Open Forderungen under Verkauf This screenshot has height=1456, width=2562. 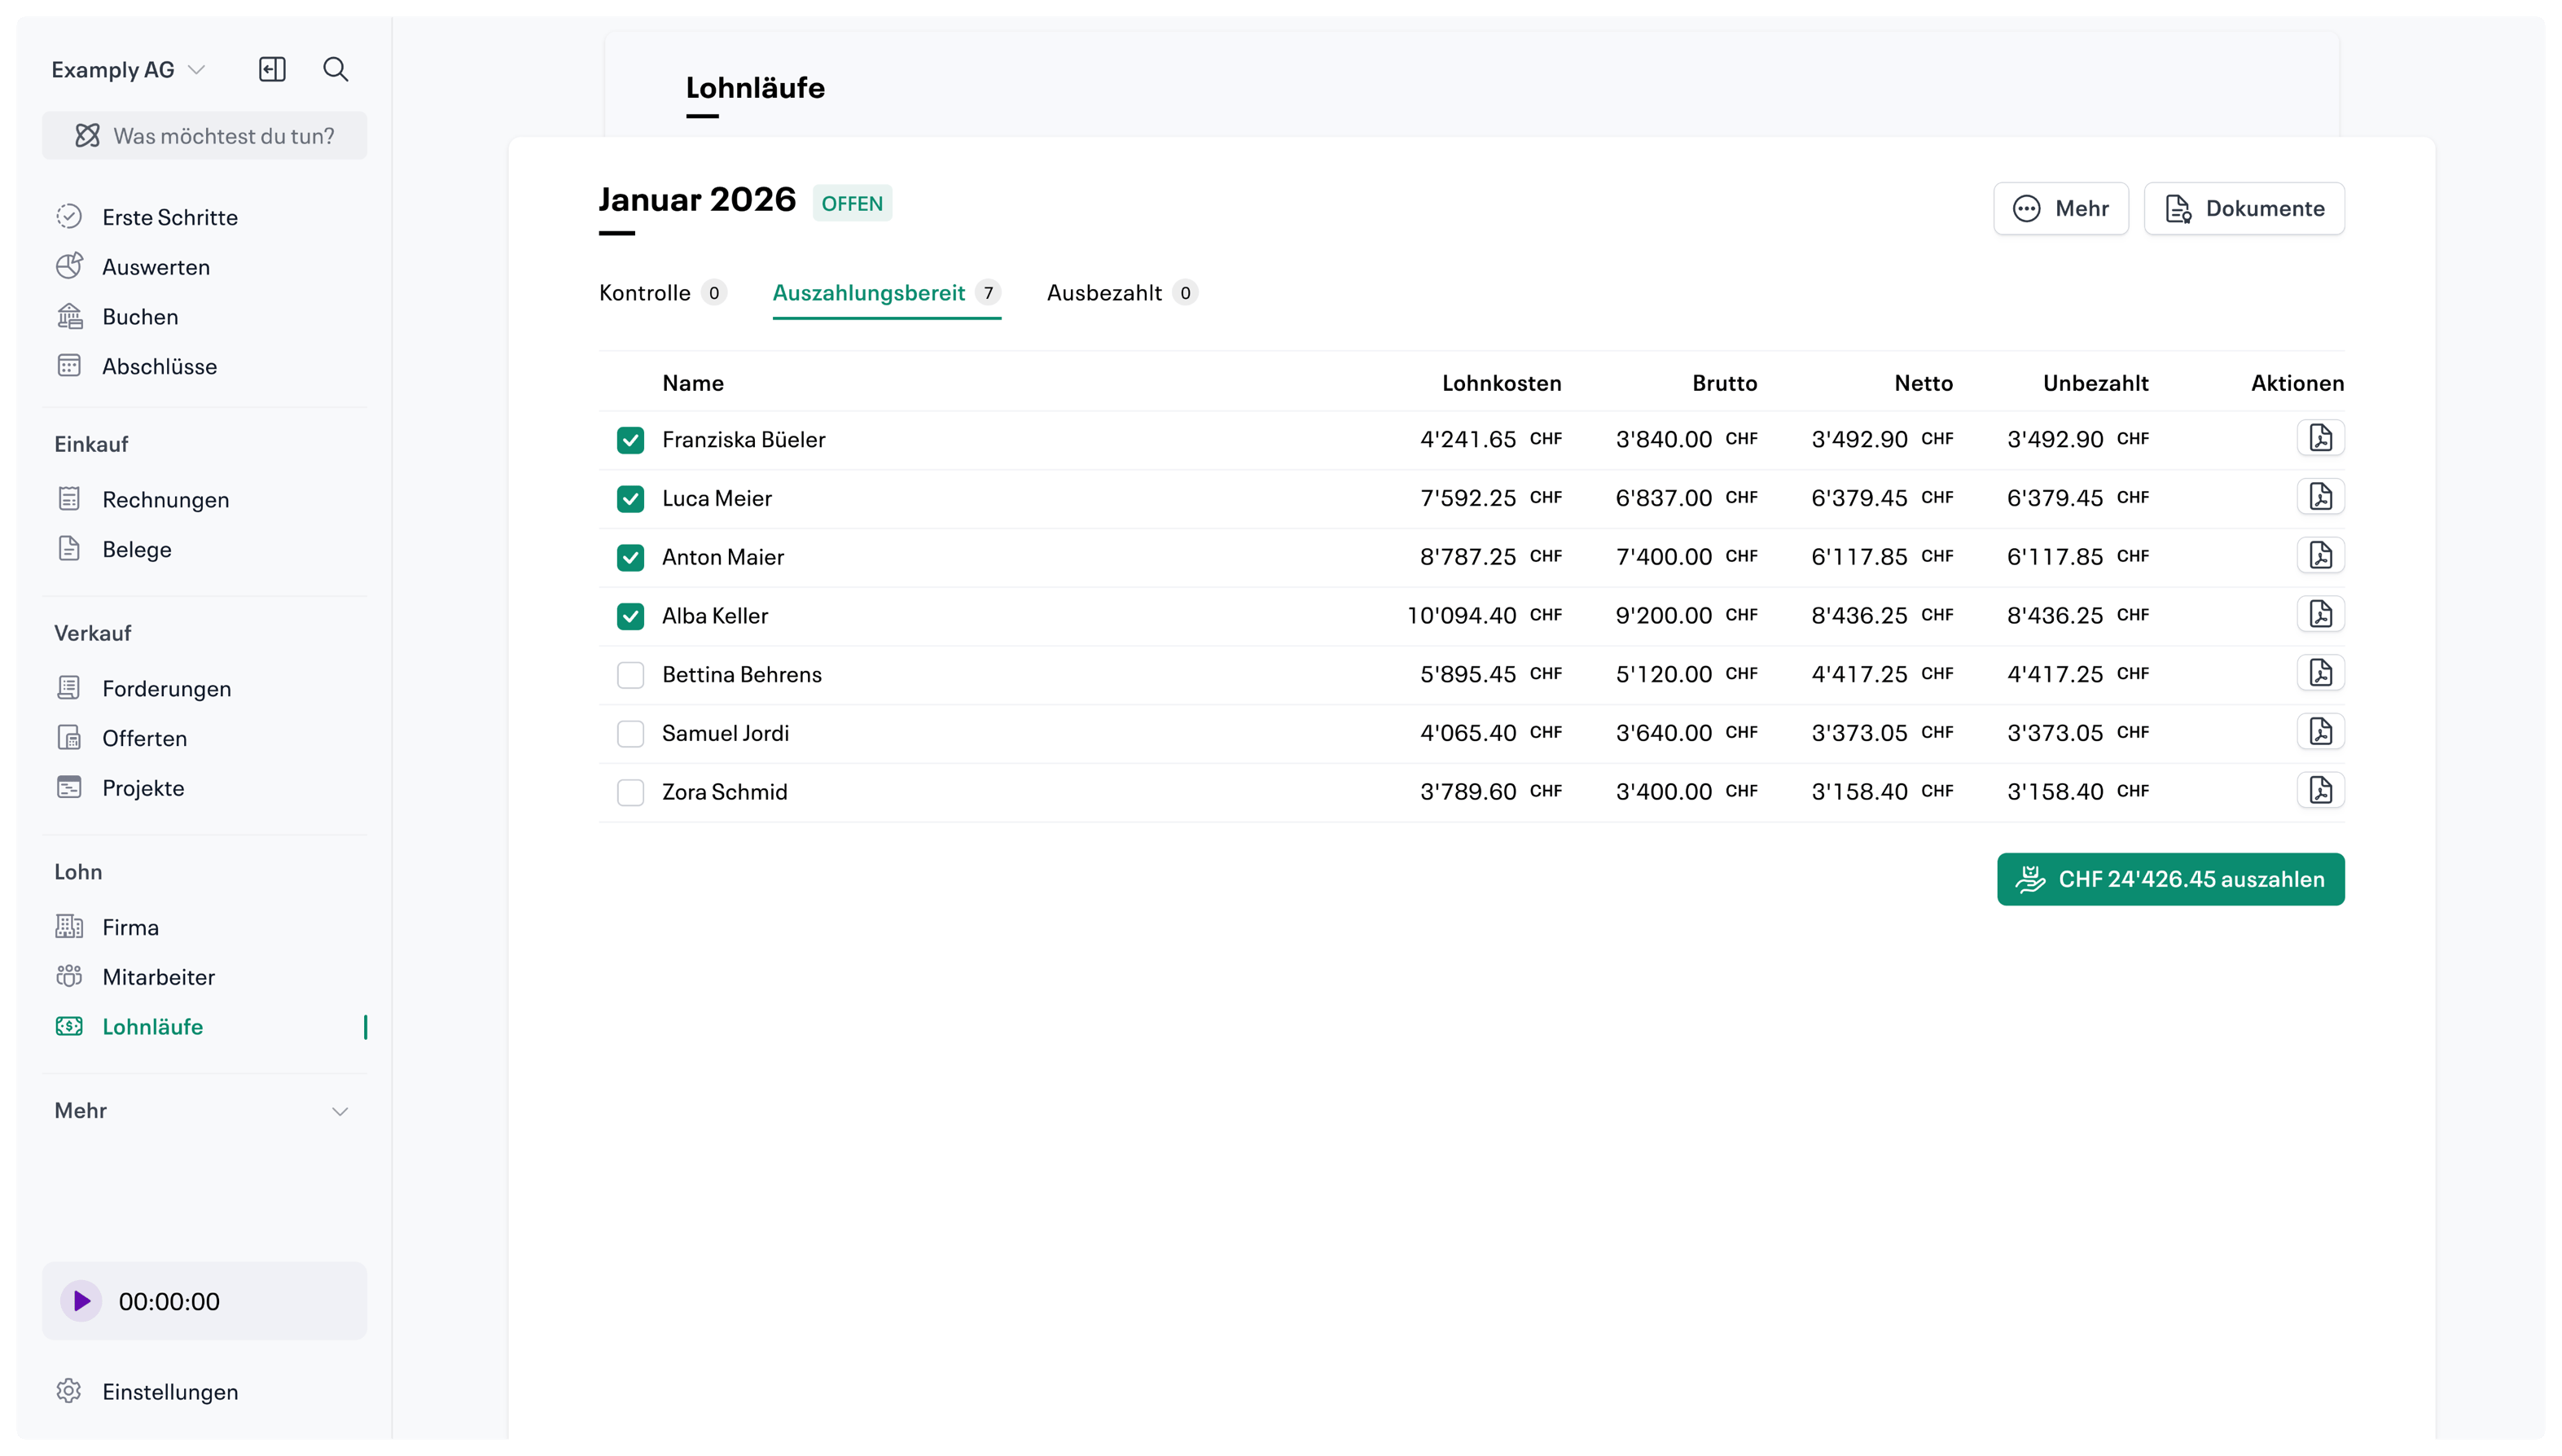tap(167, 688)
